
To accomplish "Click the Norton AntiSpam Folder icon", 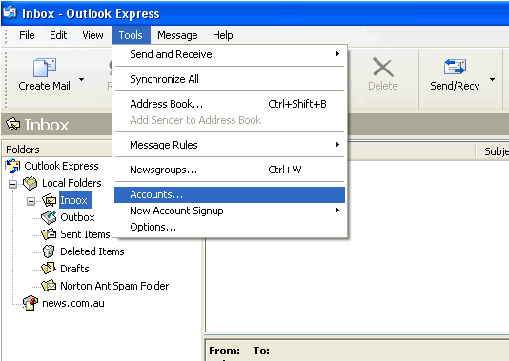I will coord(49,286).
